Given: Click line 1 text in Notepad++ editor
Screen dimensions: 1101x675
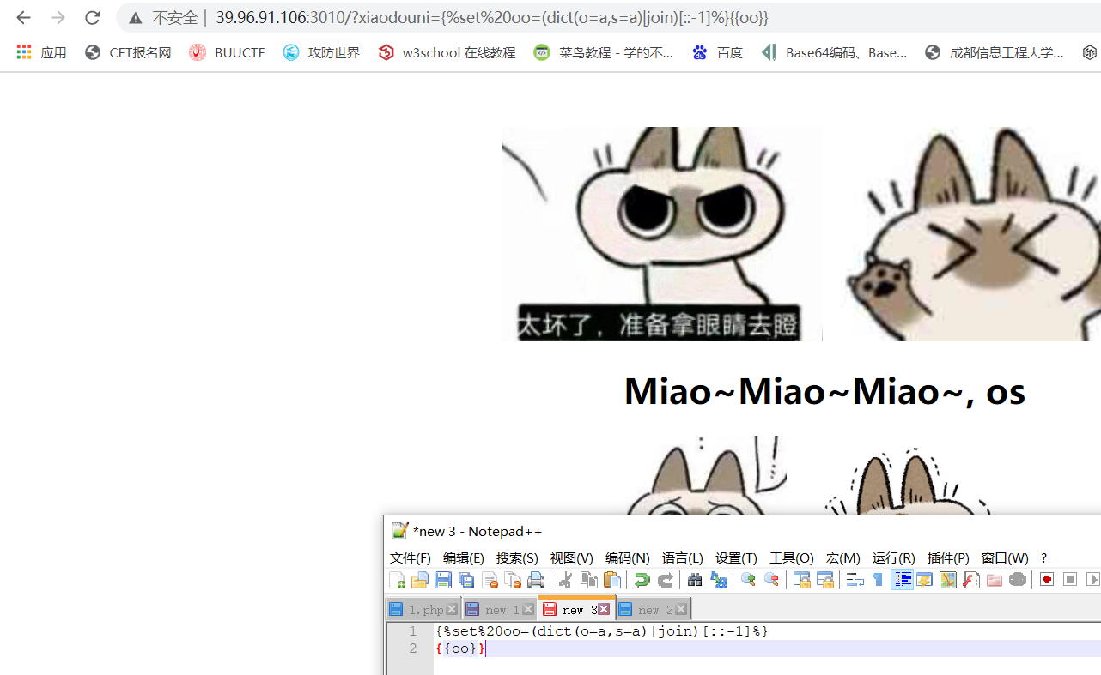Looking at the screenshot, I should [x=601, y=631].
